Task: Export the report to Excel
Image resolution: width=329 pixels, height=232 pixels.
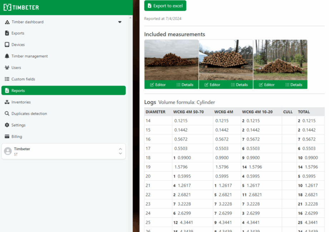Action: (x=165, y=6)
